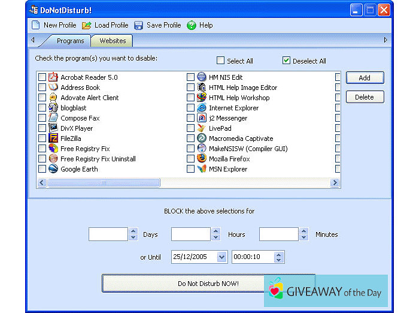419x313 pixels.
Task: Click the Google Earth program icon
Action: pos(53,169)
